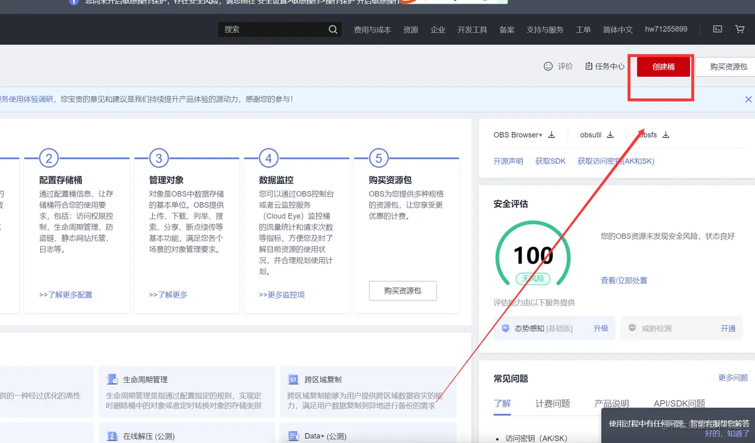Image resolution: width=755 pixels, height=443 pixels.
Task: Click the 跨区域复制 card title
Action: pyautogui.click(x=323, y=380)
